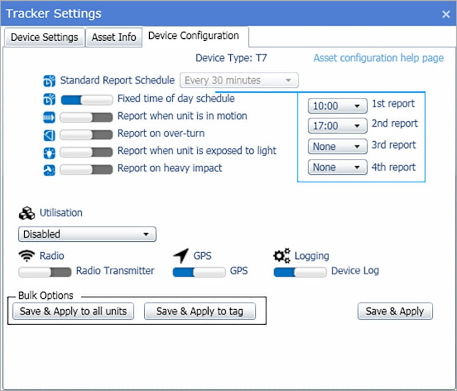The width and height of the screenshot is (457, 391).
Task: Click Save & Apply to tag
Action: coord(199,311)
